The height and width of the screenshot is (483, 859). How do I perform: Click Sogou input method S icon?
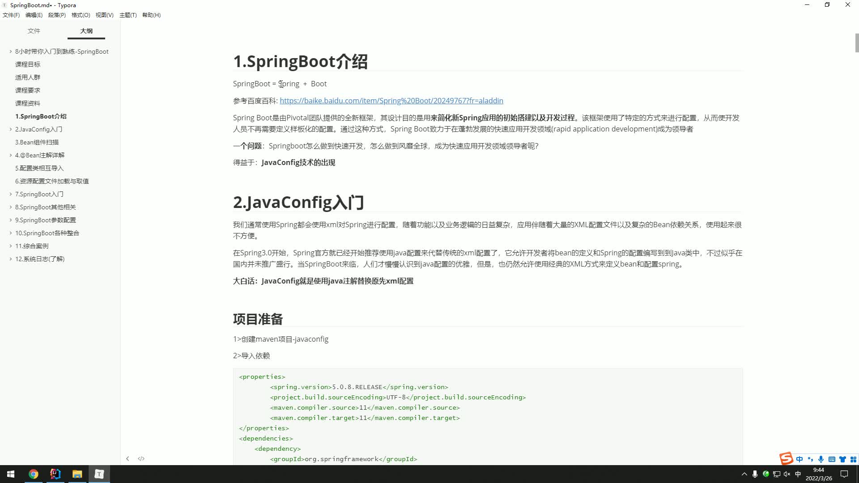pos(786,459)
